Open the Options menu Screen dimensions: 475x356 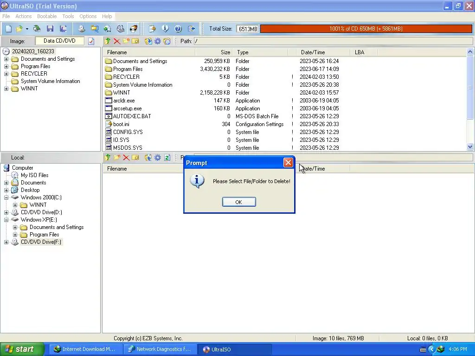[x=88, y=16]
